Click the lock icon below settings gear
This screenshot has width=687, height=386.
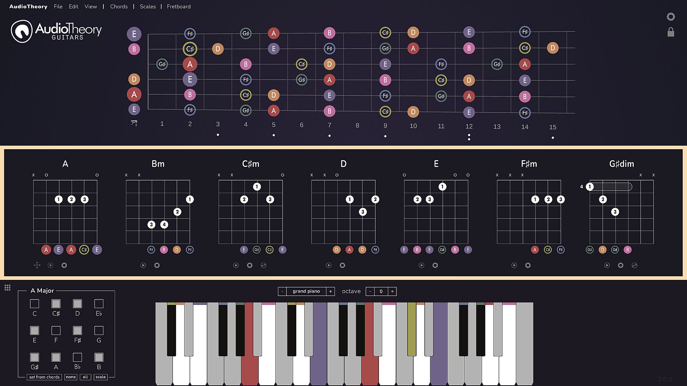coord(671,33)
